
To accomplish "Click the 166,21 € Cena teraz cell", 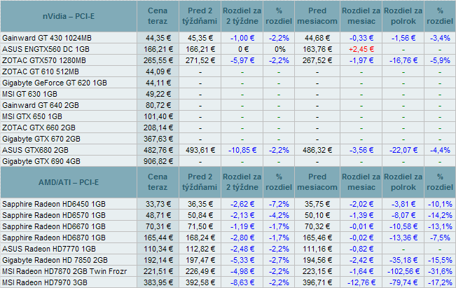I will tap(158, 49).
